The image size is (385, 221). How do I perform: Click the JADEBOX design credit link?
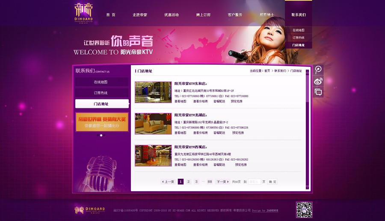272,210
